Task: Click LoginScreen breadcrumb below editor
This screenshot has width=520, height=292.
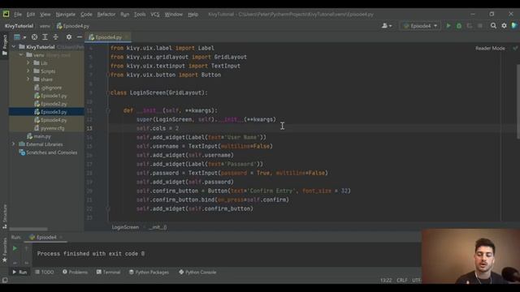Action: pyautogui.click(x=125, y=227)
